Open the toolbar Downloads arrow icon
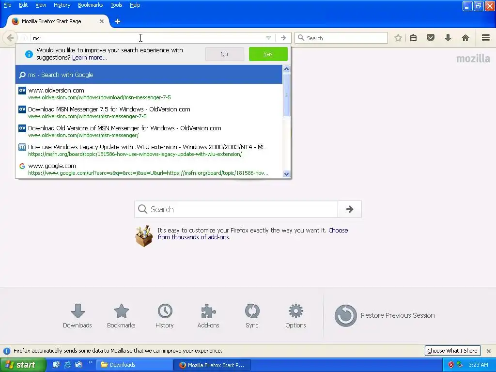Screen dimensions: 496x372 point(448,38)
